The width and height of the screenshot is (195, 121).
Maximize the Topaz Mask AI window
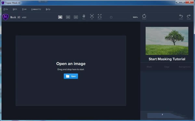pos(183,2)
